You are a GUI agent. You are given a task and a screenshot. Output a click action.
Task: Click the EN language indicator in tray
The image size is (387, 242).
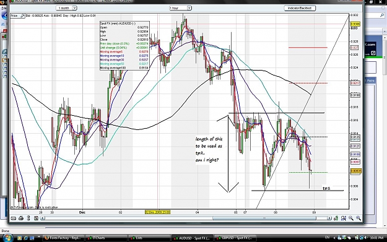[x=328, y=238]
